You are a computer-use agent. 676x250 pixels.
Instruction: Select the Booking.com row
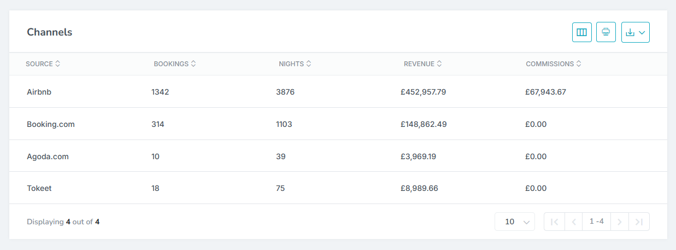(x=50, y=124)
